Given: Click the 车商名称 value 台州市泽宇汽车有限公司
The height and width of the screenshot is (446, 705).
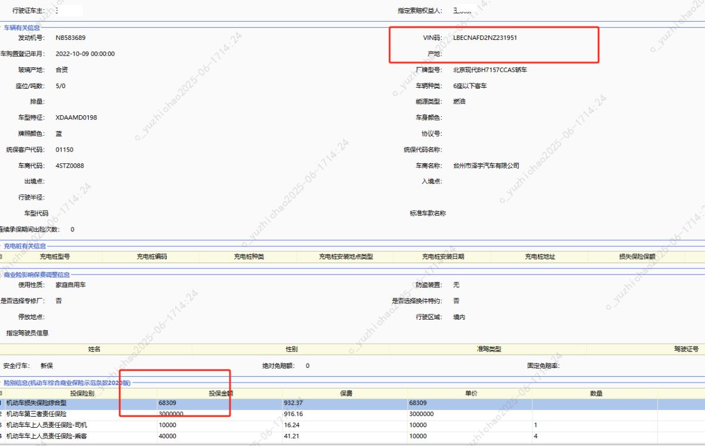Looking at the screenshot, I should pyautogui.click(x=486, y=166).
